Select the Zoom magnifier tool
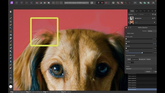This screenshot has width=165, height=93. coord(11,51)
